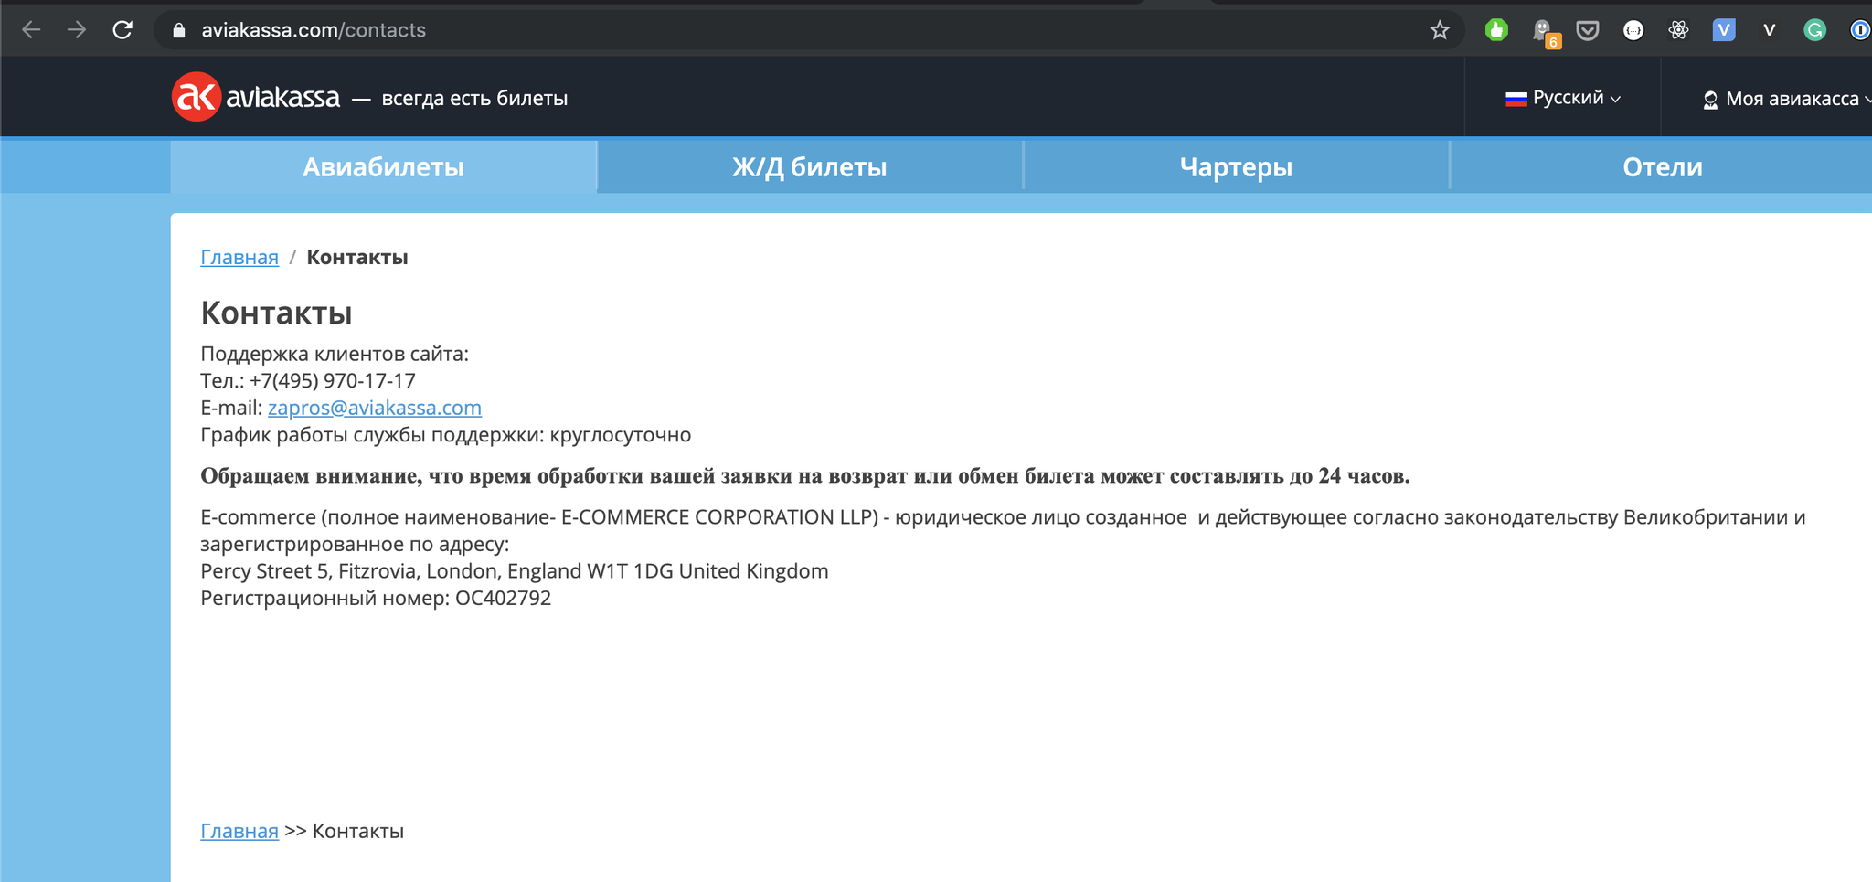Click the aviakassa red logo
The width and height of the screenshot is (1872, 882).
pyautogui.click(x=197, y=97)
